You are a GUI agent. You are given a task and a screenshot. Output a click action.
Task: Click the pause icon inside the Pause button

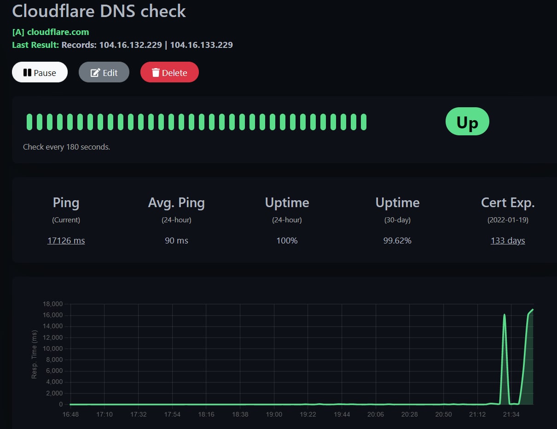pyautogui.click(x=27, y=72)
